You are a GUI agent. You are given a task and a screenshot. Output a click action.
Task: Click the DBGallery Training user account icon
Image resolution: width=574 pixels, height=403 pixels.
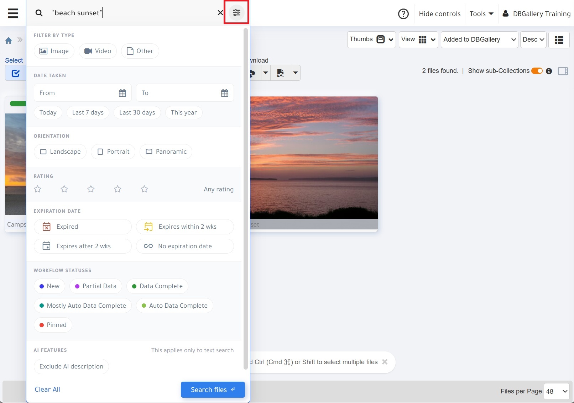[x=506, y=14]
